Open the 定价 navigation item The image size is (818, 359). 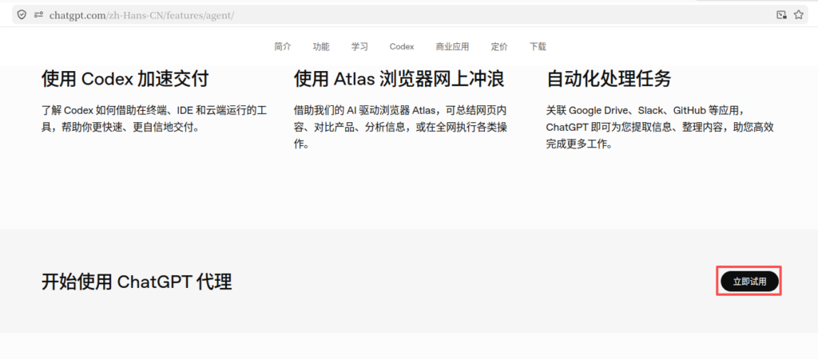pyautogui.click(x=499, y=46)
